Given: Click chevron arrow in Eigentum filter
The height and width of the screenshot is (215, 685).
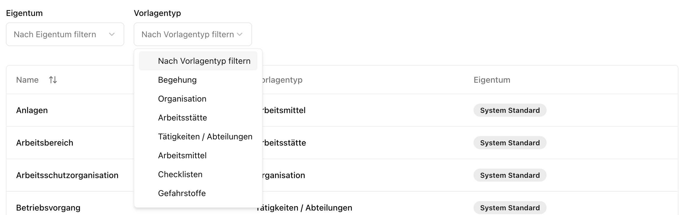Looking at the screenshot, I should coord(112,34).
